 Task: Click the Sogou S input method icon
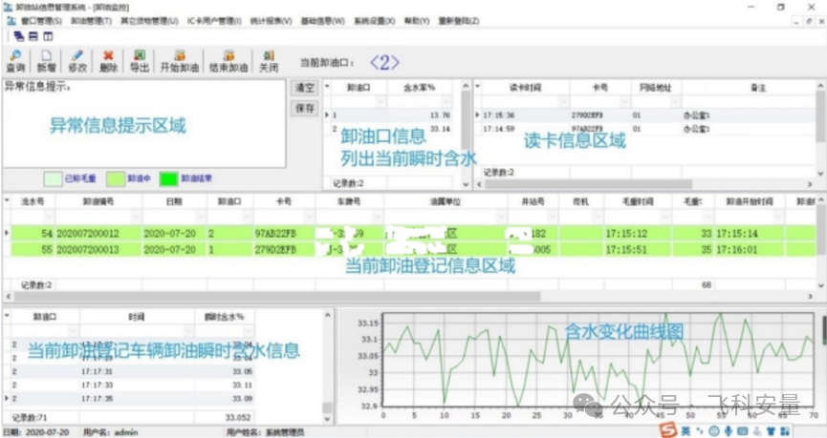pos(668,430)
